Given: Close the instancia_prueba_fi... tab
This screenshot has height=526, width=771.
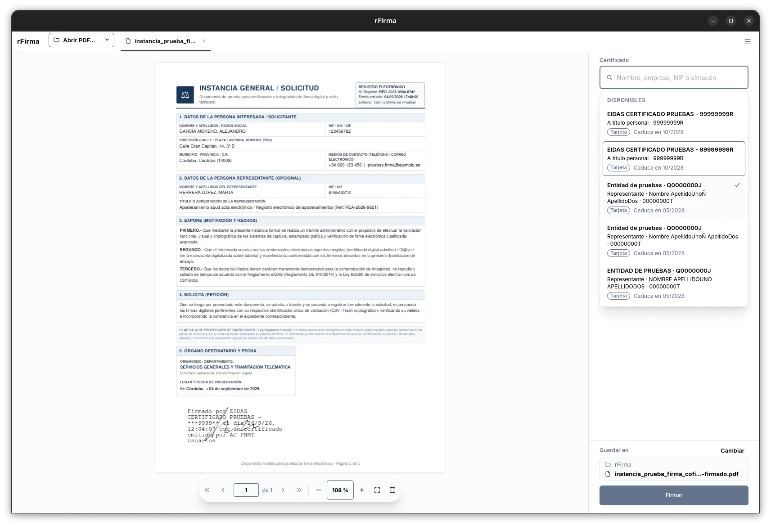Looking at the screenshot, I should (x=204, y=41).
